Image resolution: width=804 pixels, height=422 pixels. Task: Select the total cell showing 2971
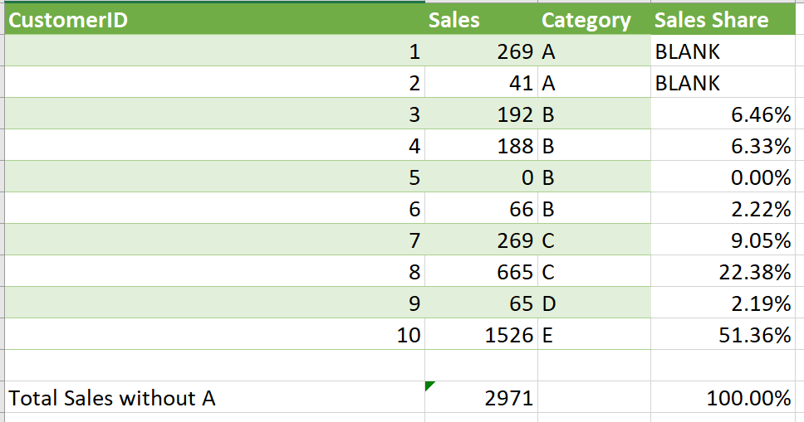[x=482, y=397]
